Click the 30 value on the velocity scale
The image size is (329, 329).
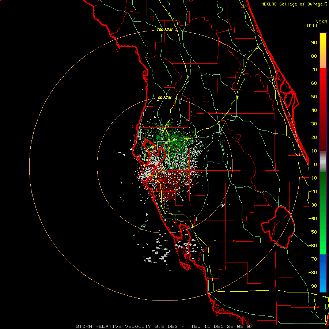tap(314, 124)
